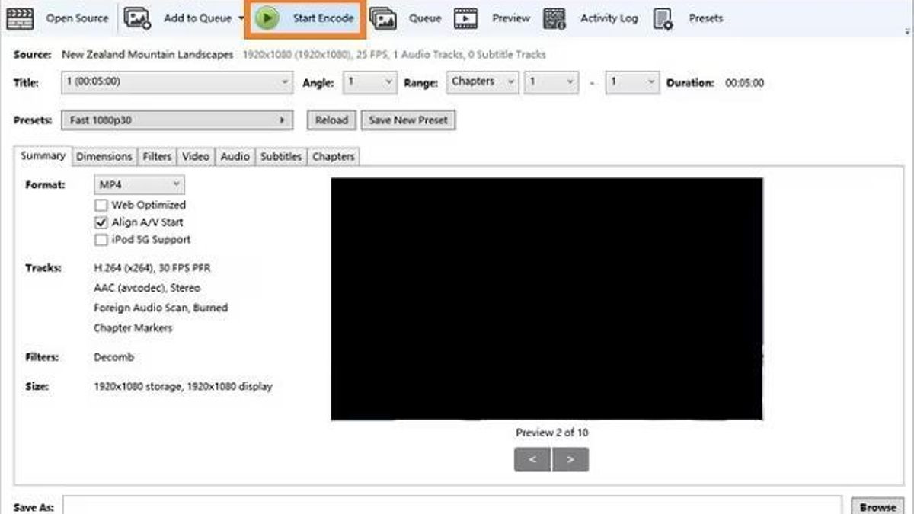This screenshot has width=914, height=514.
Task: Expand the Add to Queue dropdown arrow
Action: click(x=241, y=18)
